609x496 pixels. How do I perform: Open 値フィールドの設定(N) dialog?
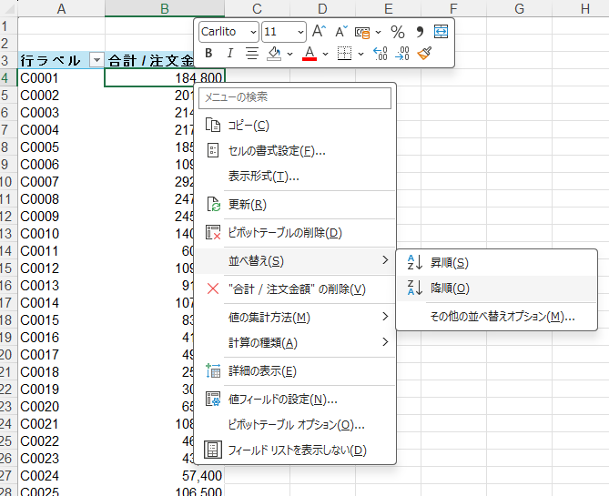(295, 399)
